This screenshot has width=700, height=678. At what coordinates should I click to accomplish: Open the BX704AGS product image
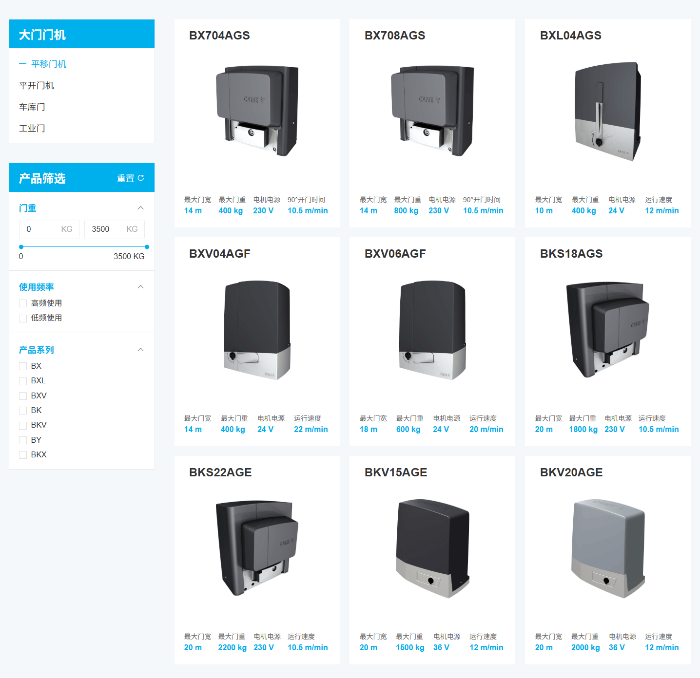pyautogui.click(x=257, y=111)
